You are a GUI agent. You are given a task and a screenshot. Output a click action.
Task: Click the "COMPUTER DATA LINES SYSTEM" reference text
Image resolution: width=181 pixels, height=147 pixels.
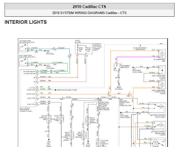pyautogui.click(x=66, y=90)
